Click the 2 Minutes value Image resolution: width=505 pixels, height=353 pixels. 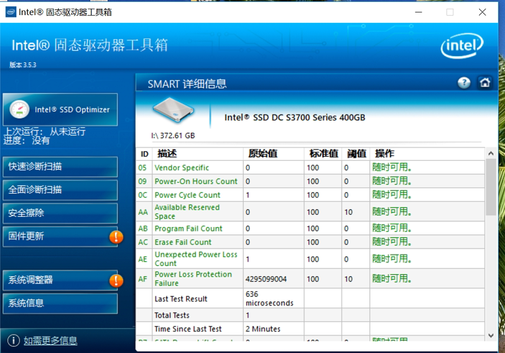(263, 329)
